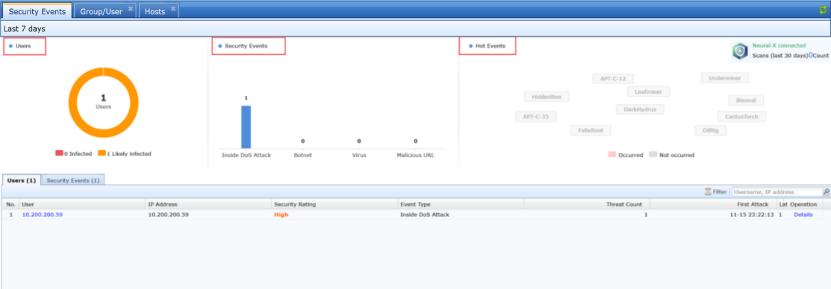Click the Botnet chart axis label
Screen dimensions: 831x289
click(x=302, y=155)
